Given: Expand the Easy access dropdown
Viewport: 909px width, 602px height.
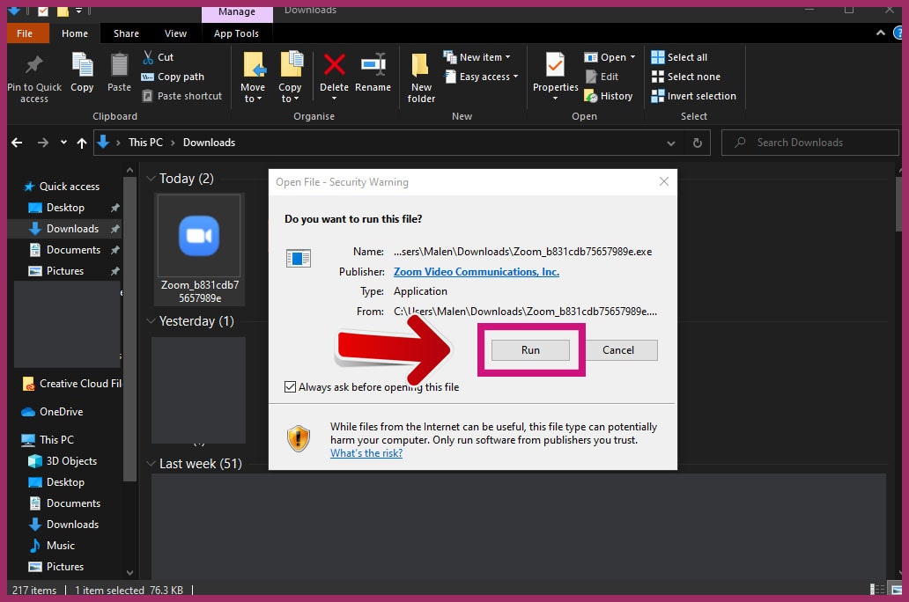Looking at the screenshot, I should click(x=515, y=77).
